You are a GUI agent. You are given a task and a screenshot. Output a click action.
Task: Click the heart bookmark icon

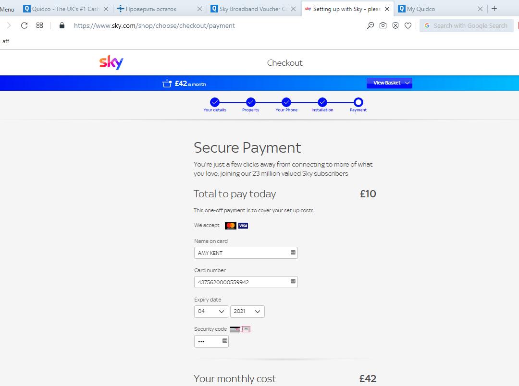click(408, 25)
